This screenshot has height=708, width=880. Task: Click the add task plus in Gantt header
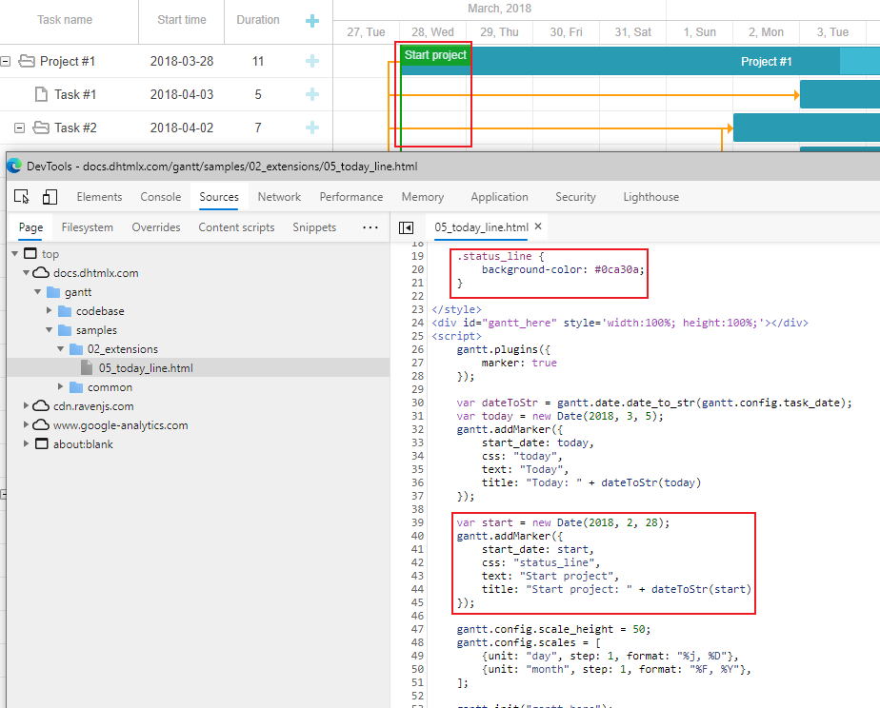pyautogui.click(x=312, y=21)
